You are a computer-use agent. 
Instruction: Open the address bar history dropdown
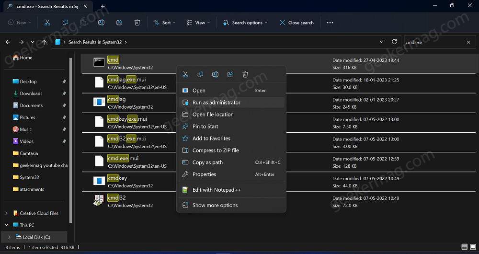[382, 42]
